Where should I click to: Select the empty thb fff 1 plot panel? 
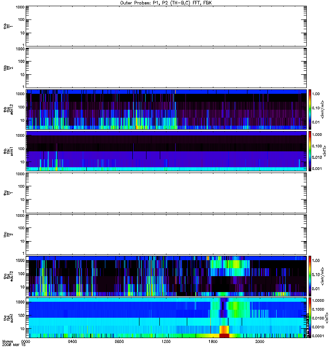point(166,26)
